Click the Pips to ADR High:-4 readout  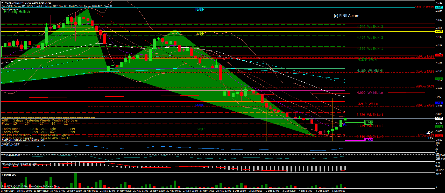point(55,135)
